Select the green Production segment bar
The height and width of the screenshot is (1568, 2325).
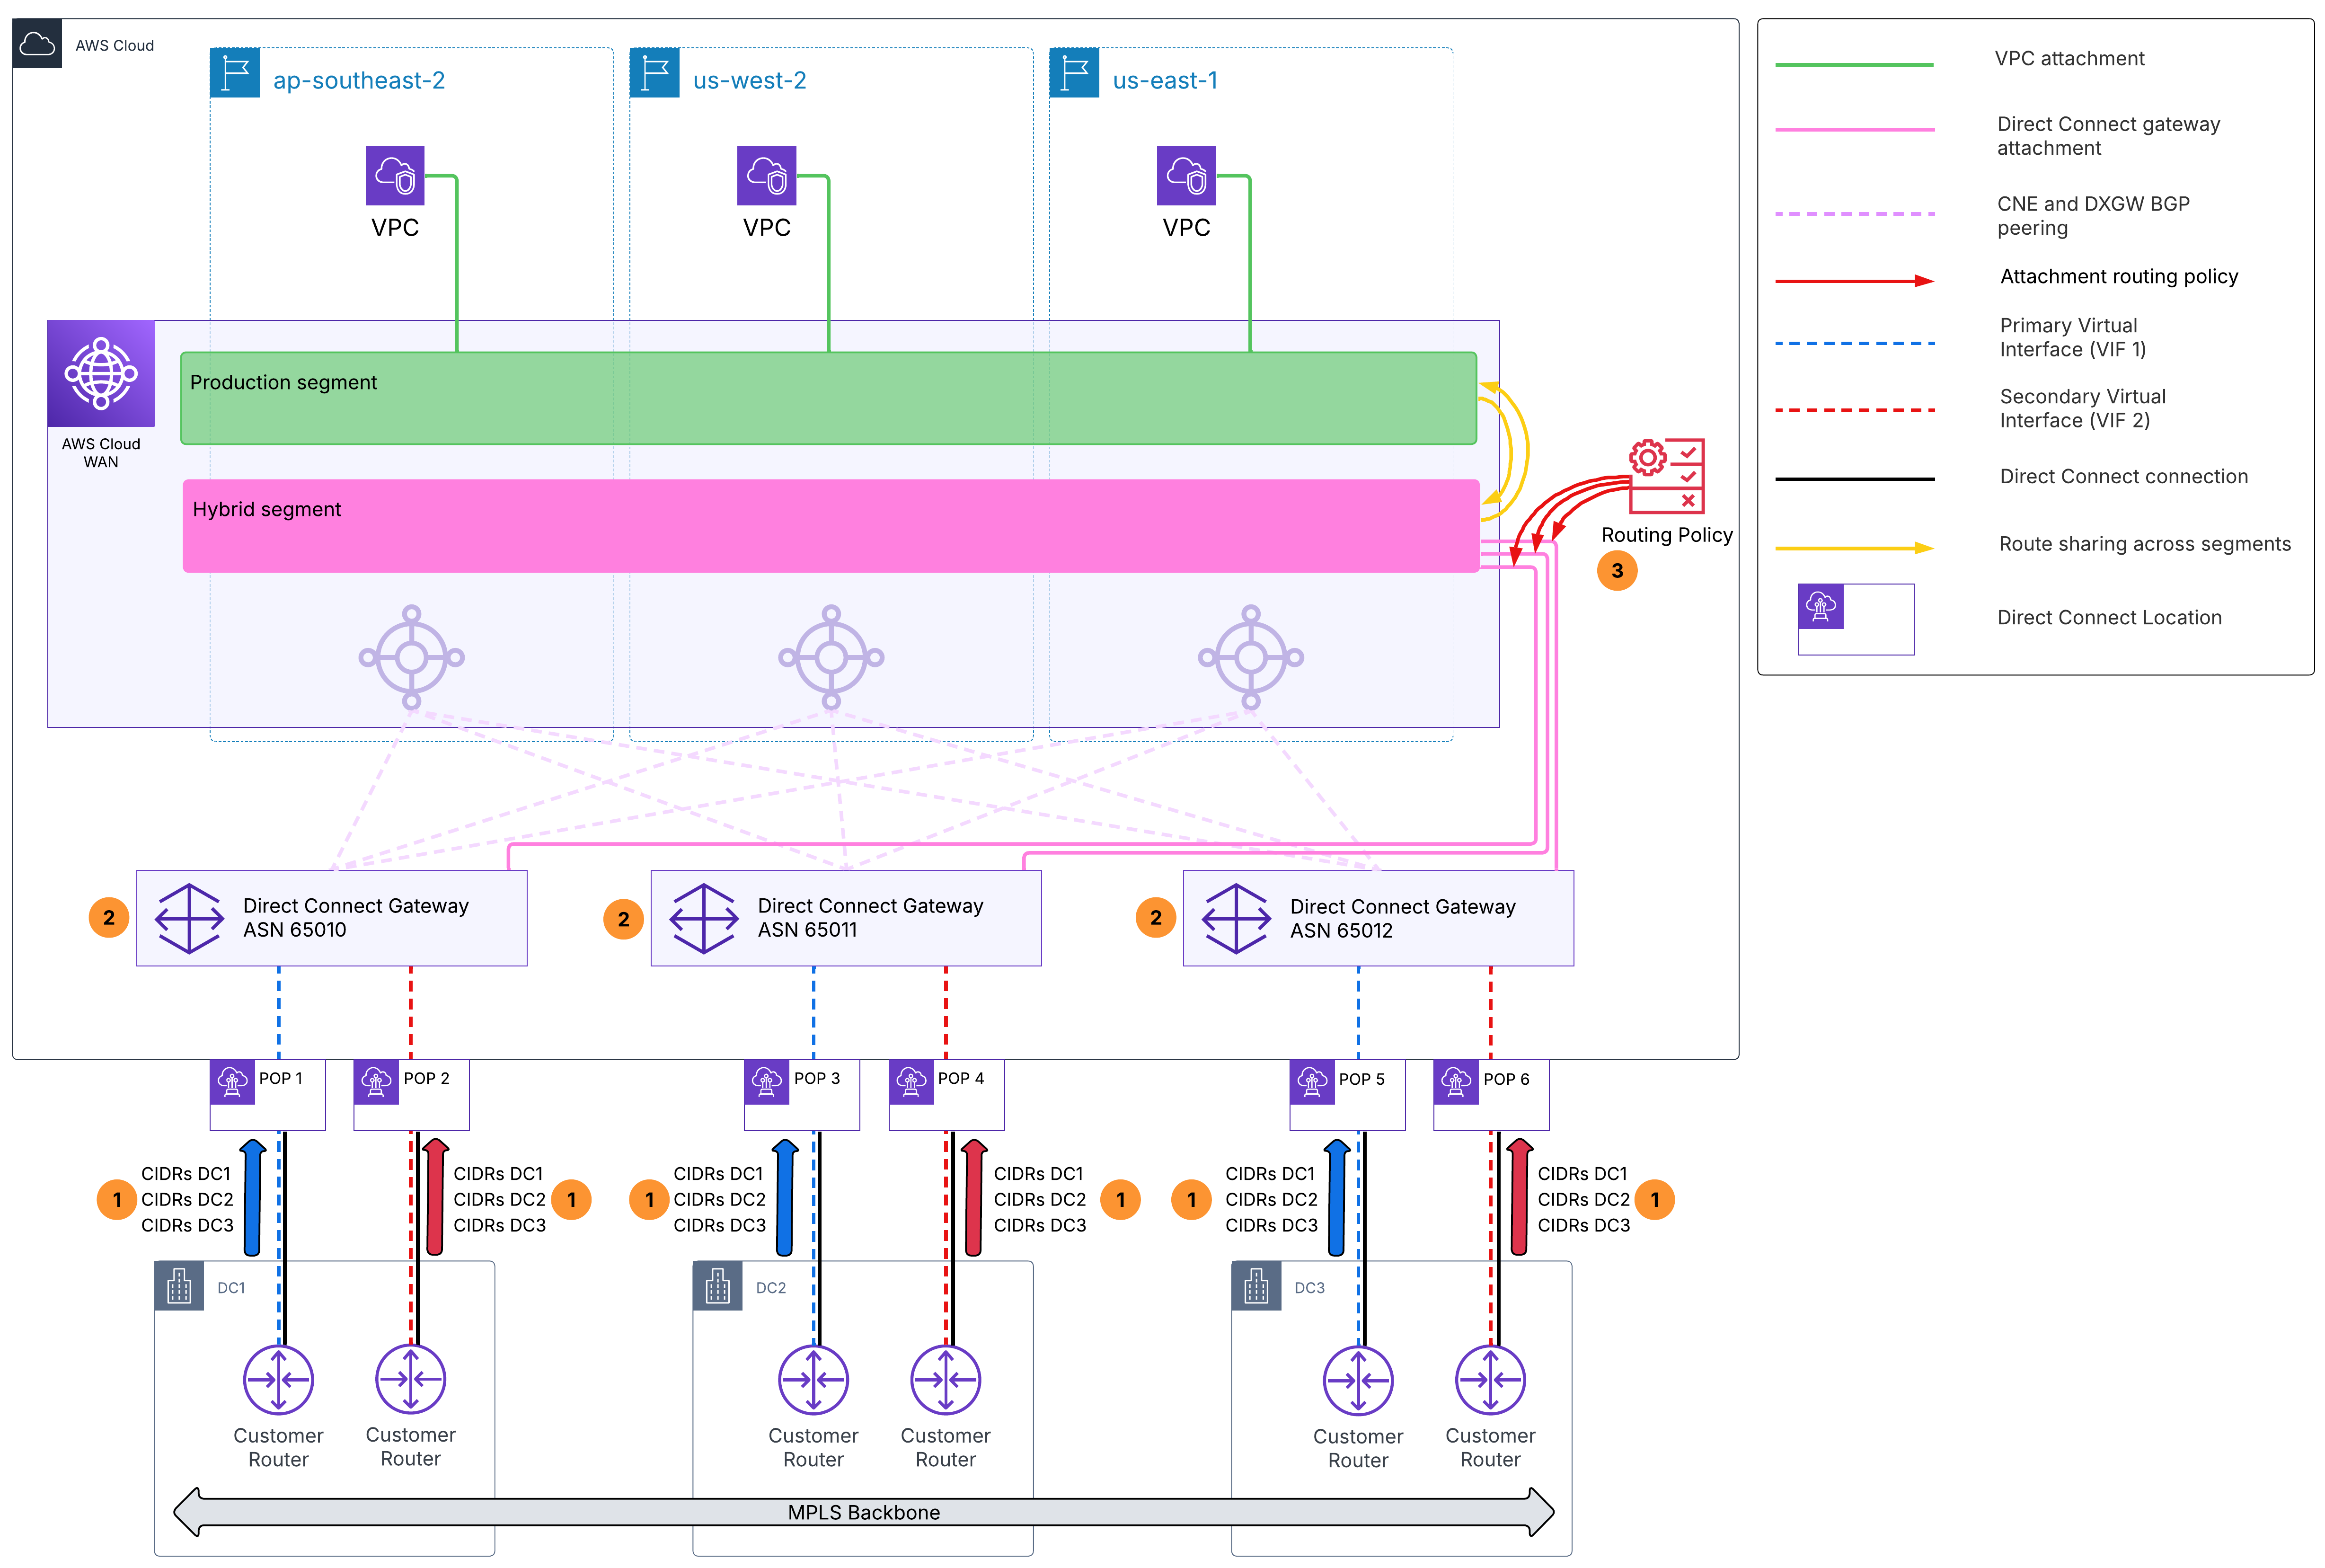pos(829,398)
